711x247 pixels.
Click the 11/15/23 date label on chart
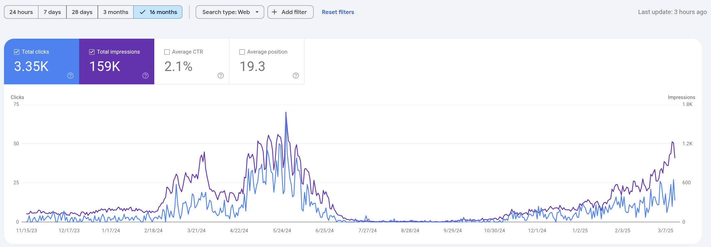[x=27, y=231]
